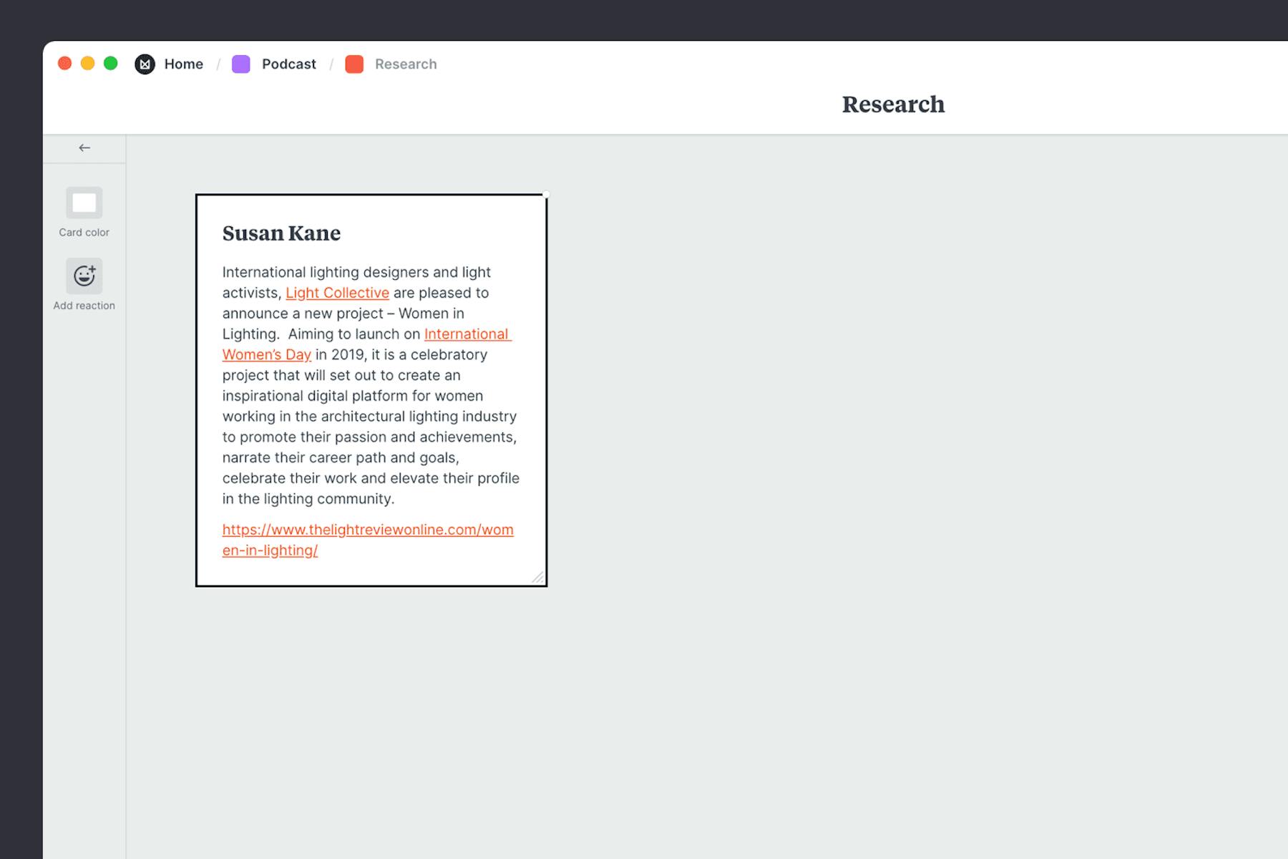1288x859 pixels.
Task: Open the purple Podcast board icon
Action: 241,64
